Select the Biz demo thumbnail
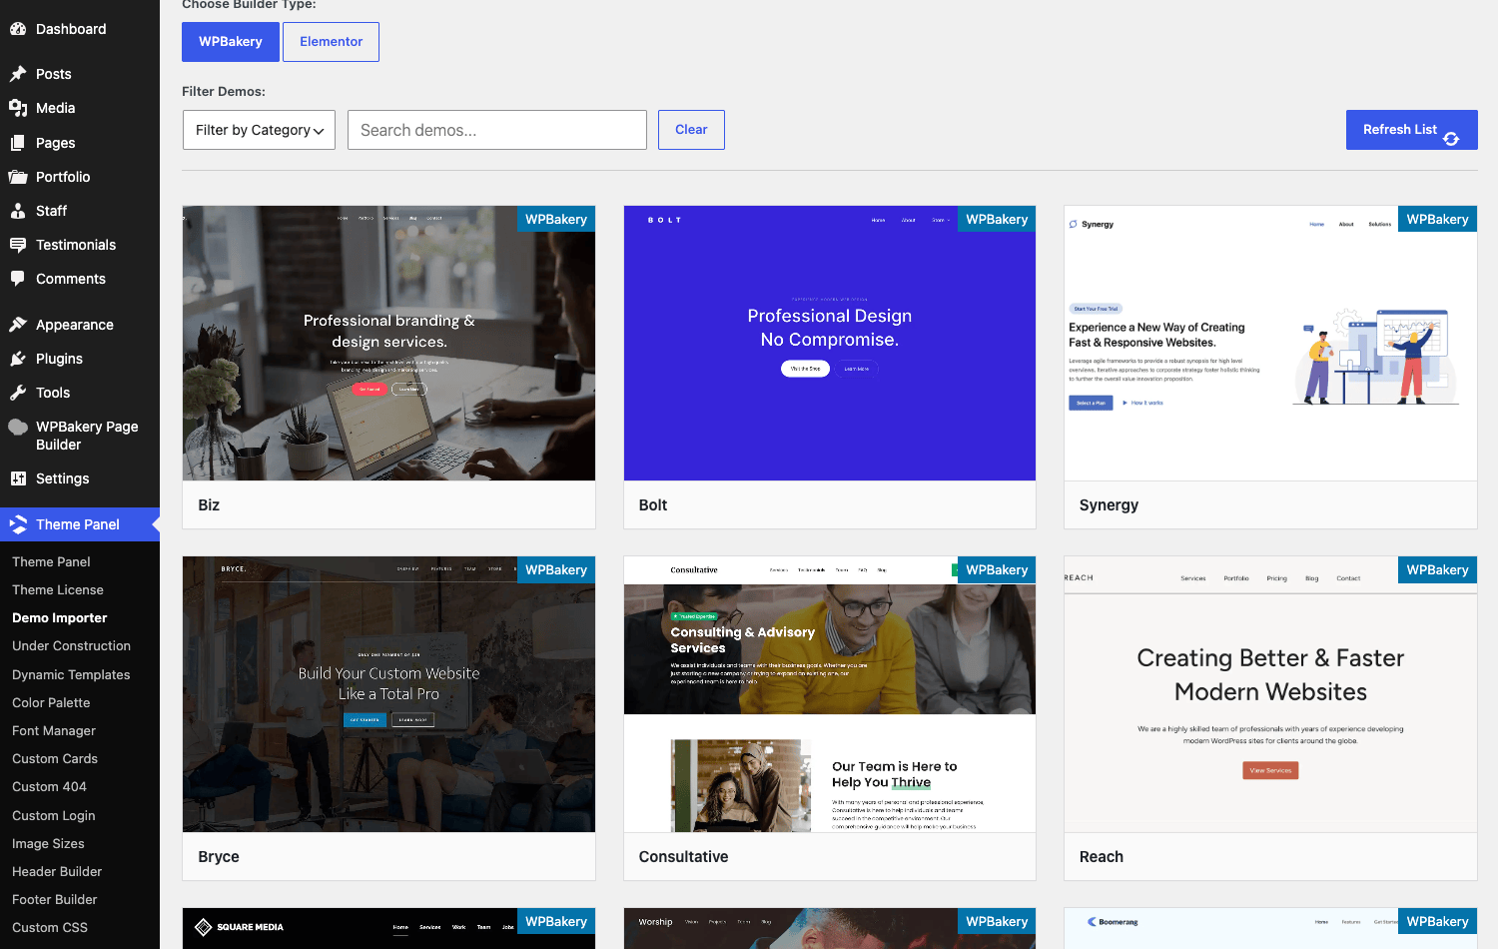This screenshot has height=949, width=1498. click(388, 344)
